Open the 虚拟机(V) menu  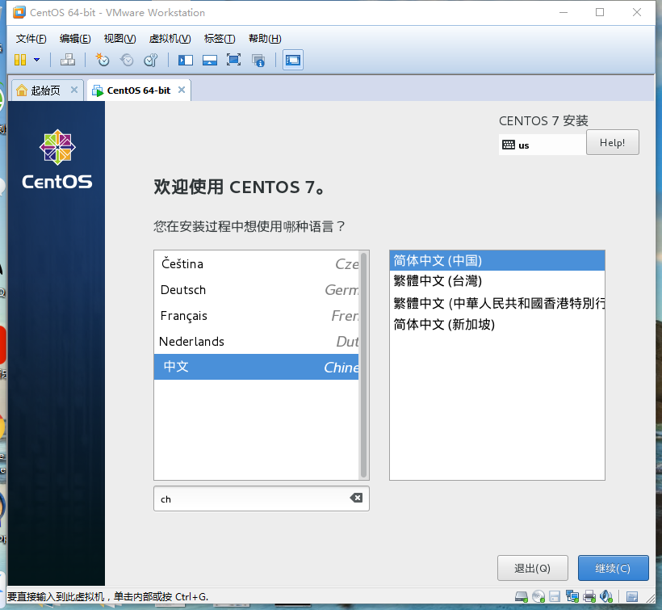pyautogui.click(x=170, y=39)
